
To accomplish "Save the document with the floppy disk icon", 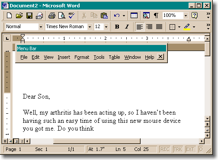I will [29, 16].
